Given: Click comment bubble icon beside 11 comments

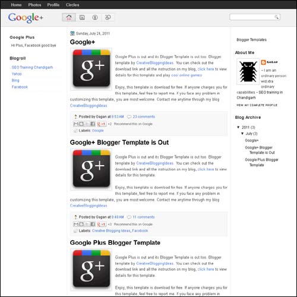Looking at the screenshot, I should 129,217.
